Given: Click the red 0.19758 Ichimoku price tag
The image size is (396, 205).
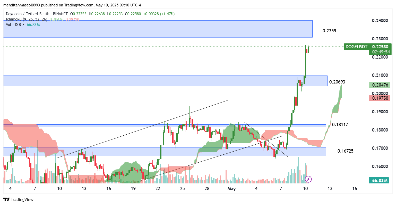Looking at the screenshot, I should tap(380, 98).
